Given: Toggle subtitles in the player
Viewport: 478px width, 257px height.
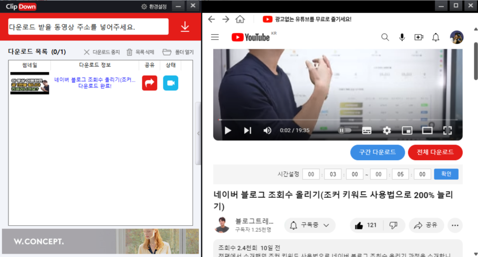Looking at the screenshot, I should pyautogui.click(x=367, y=130).
